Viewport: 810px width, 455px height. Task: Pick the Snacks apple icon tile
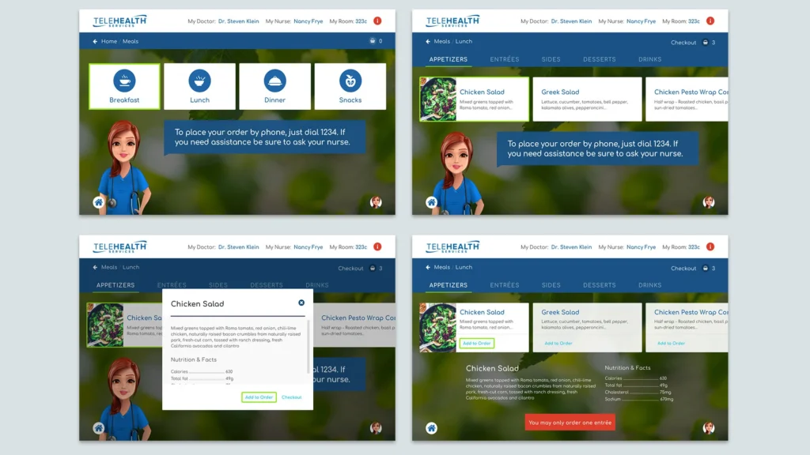click(x=350, y=81)
